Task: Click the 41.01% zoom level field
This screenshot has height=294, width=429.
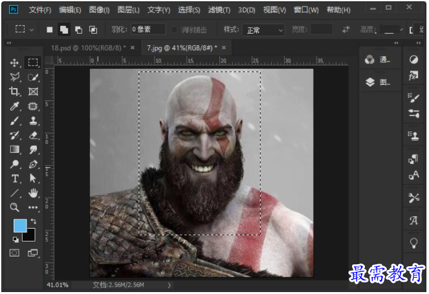Action: point(58,285)
